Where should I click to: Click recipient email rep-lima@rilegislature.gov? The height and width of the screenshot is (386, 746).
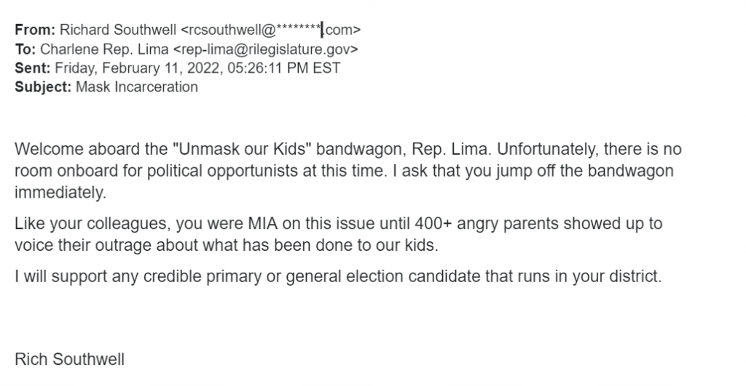(265, 49)
